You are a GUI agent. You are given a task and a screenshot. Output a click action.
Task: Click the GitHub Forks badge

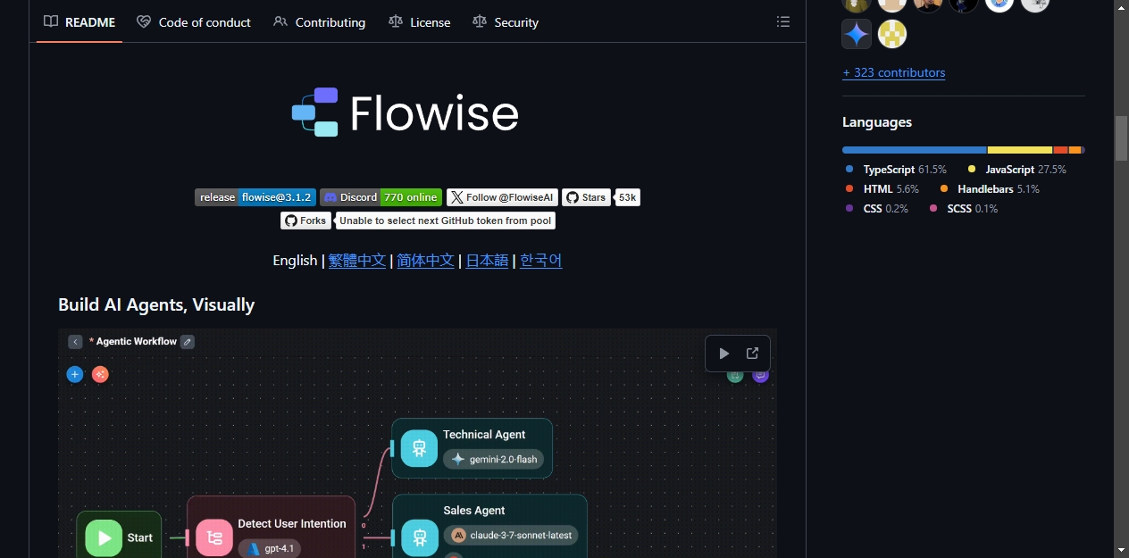[x=305, y=221]
